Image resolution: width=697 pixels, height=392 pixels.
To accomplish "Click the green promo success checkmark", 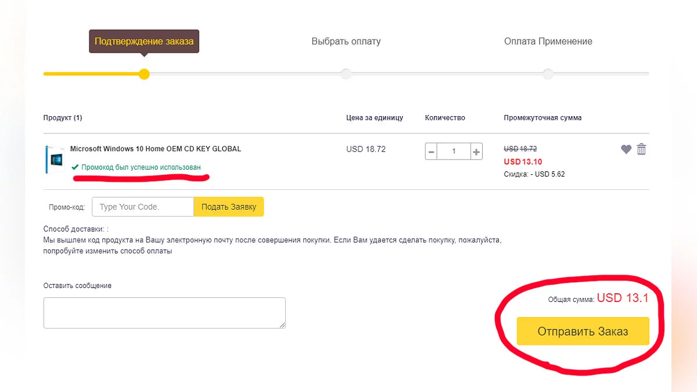I will (75, 167).
